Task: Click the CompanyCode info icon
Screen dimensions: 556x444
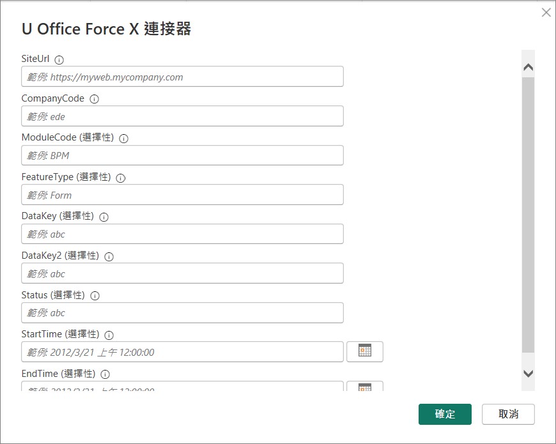Action: coord(95,99)
